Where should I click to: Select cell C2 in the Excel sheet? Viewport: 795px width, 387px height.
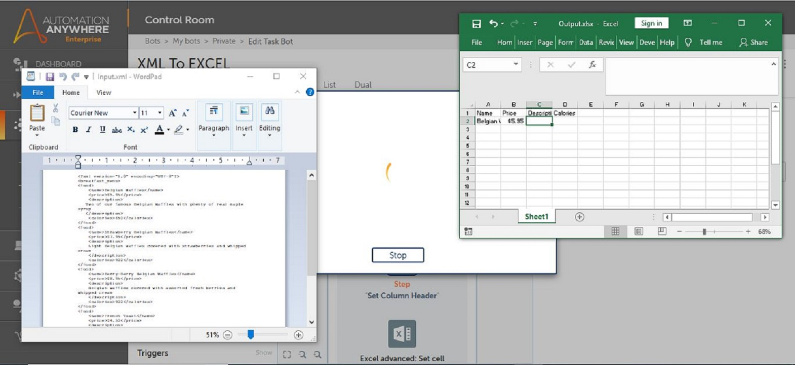click(x=539, y=121)
